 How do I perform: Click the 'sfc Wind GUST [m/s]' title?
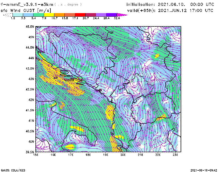(26, 11)
